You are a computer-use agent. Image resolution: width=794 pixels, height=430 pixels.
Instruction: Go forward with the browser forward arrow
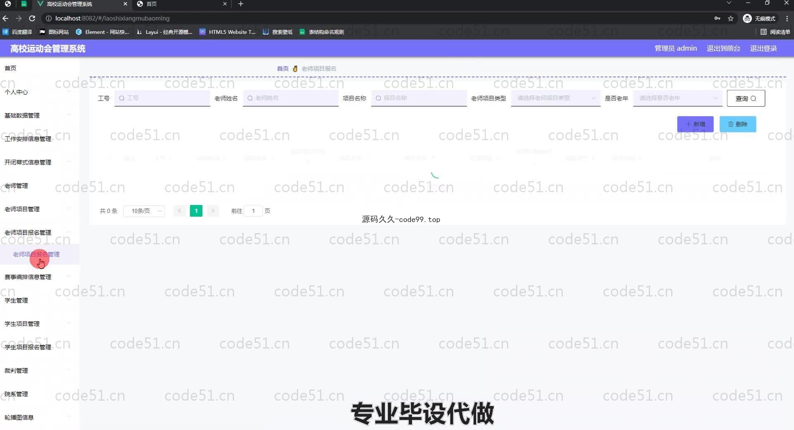[19, 18]
